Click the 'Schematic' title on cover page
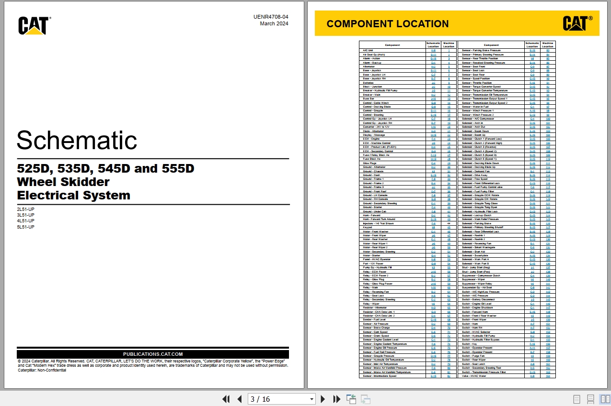611x406 pixels. click(77, 141)
